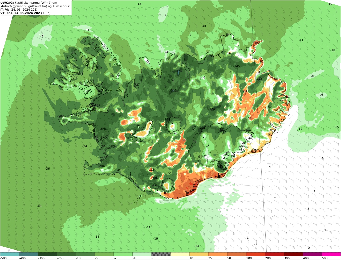The width and height of the screenshot is (341, 260).
Task: Click the teal legend swatch above -400
Action: pos(29,254)
